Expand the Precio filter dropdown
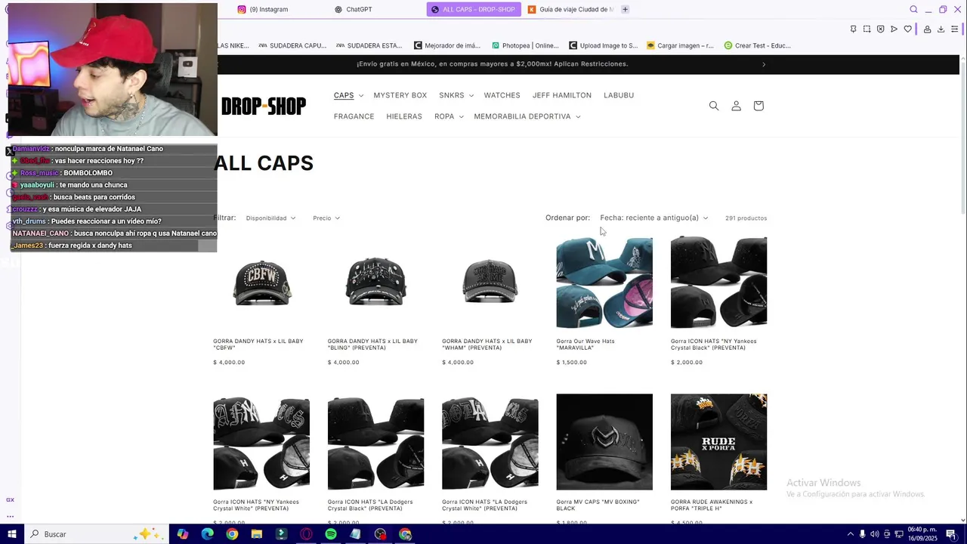The height and width of the screenshot is (544, 967). point(326,218)
